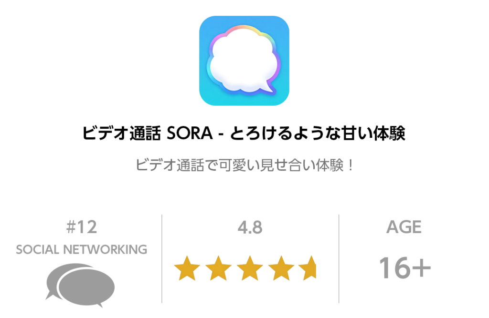Open the 16+ age rating details
Screen dimensions: 489x318
404,268
